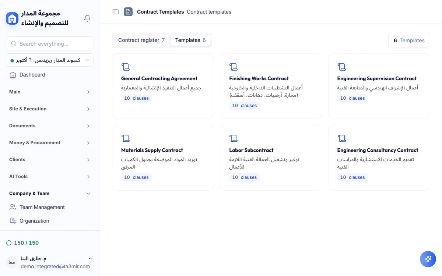Click 10 clauses badge on Materials Supply Contract
Image resolution: width=442 pixels, height=276 pixels.
click(136, 177)
